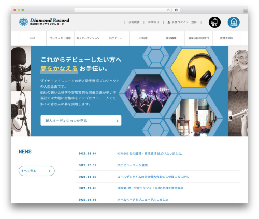
Task: Open ホームページをリニューアルしました news link
Action: point(142,200)
